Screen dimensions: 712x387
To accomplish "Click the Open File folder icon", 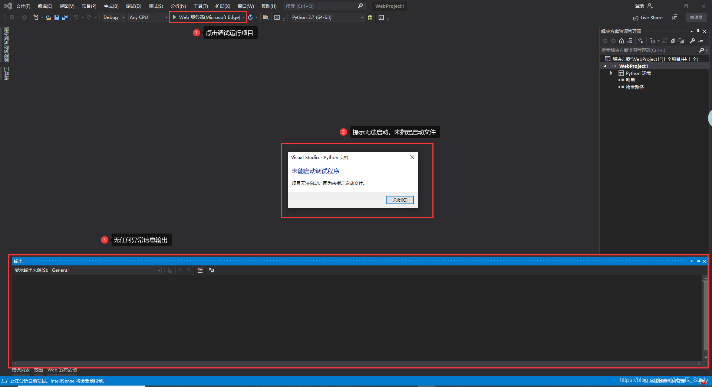I will click(48, 17).
